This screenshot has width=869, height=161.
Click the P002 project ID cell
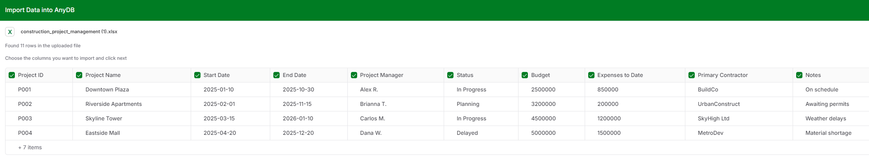[25, 104]
